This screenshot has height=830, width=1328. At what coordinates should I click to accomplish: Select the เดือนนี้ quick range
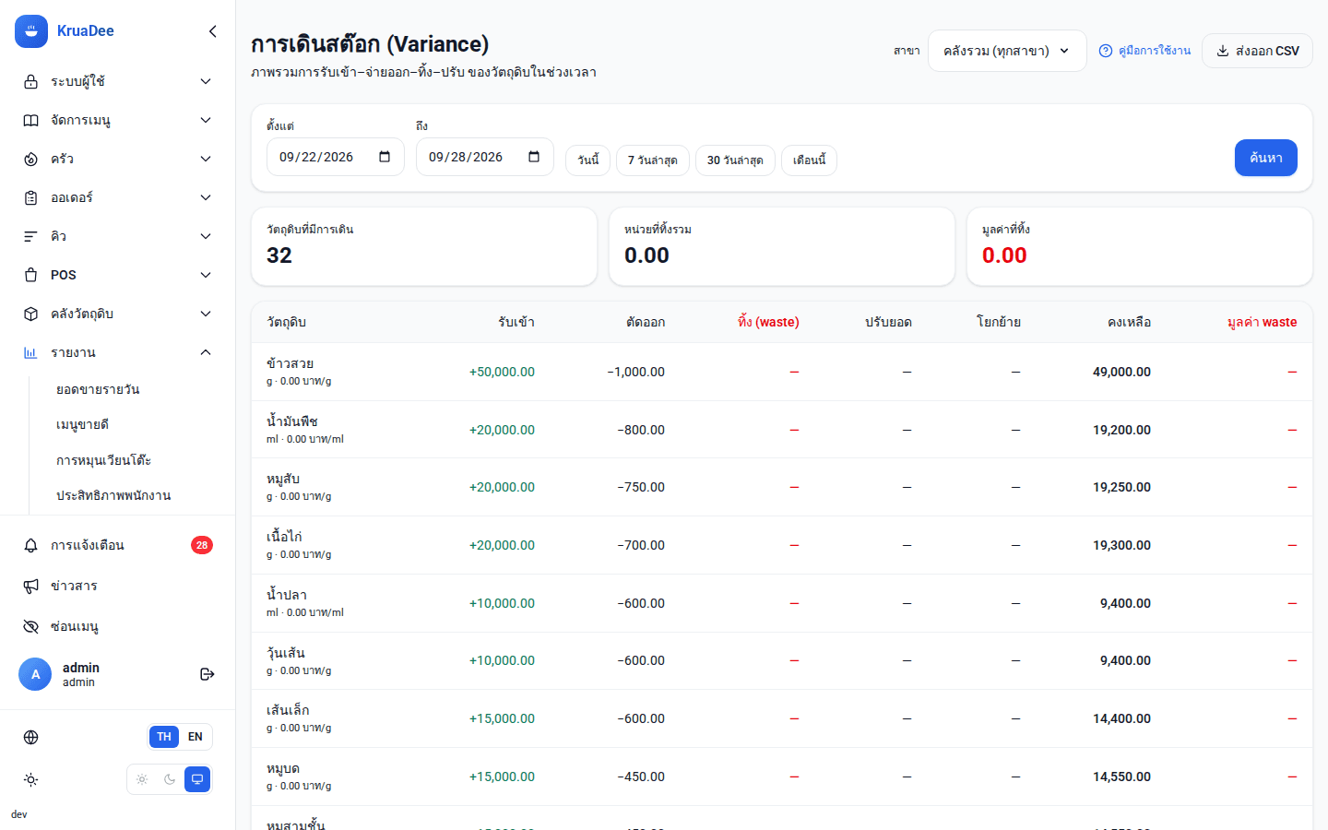coord(809,160)
